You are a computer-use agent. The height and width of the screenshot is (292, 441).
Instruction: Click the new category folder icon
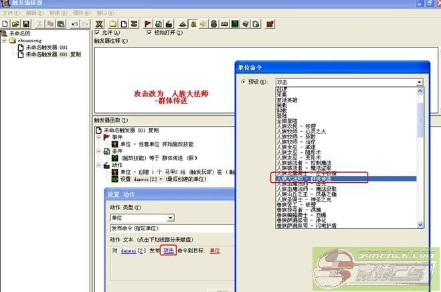(113, 23)
